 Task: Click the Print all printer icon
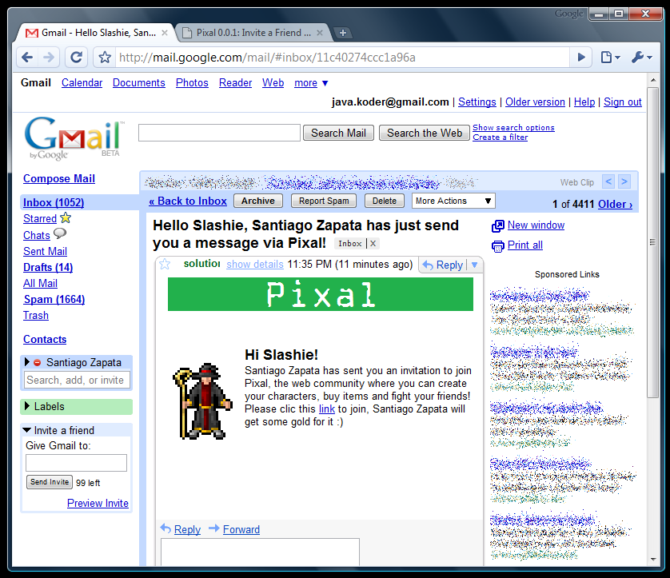coord(497,245)
